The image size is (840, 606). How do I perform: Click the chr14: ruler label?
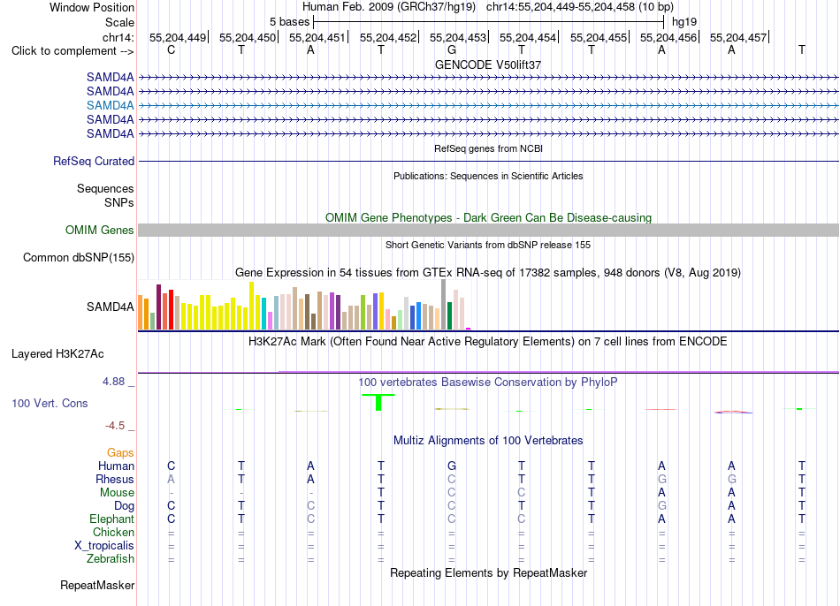click(118, 37)
